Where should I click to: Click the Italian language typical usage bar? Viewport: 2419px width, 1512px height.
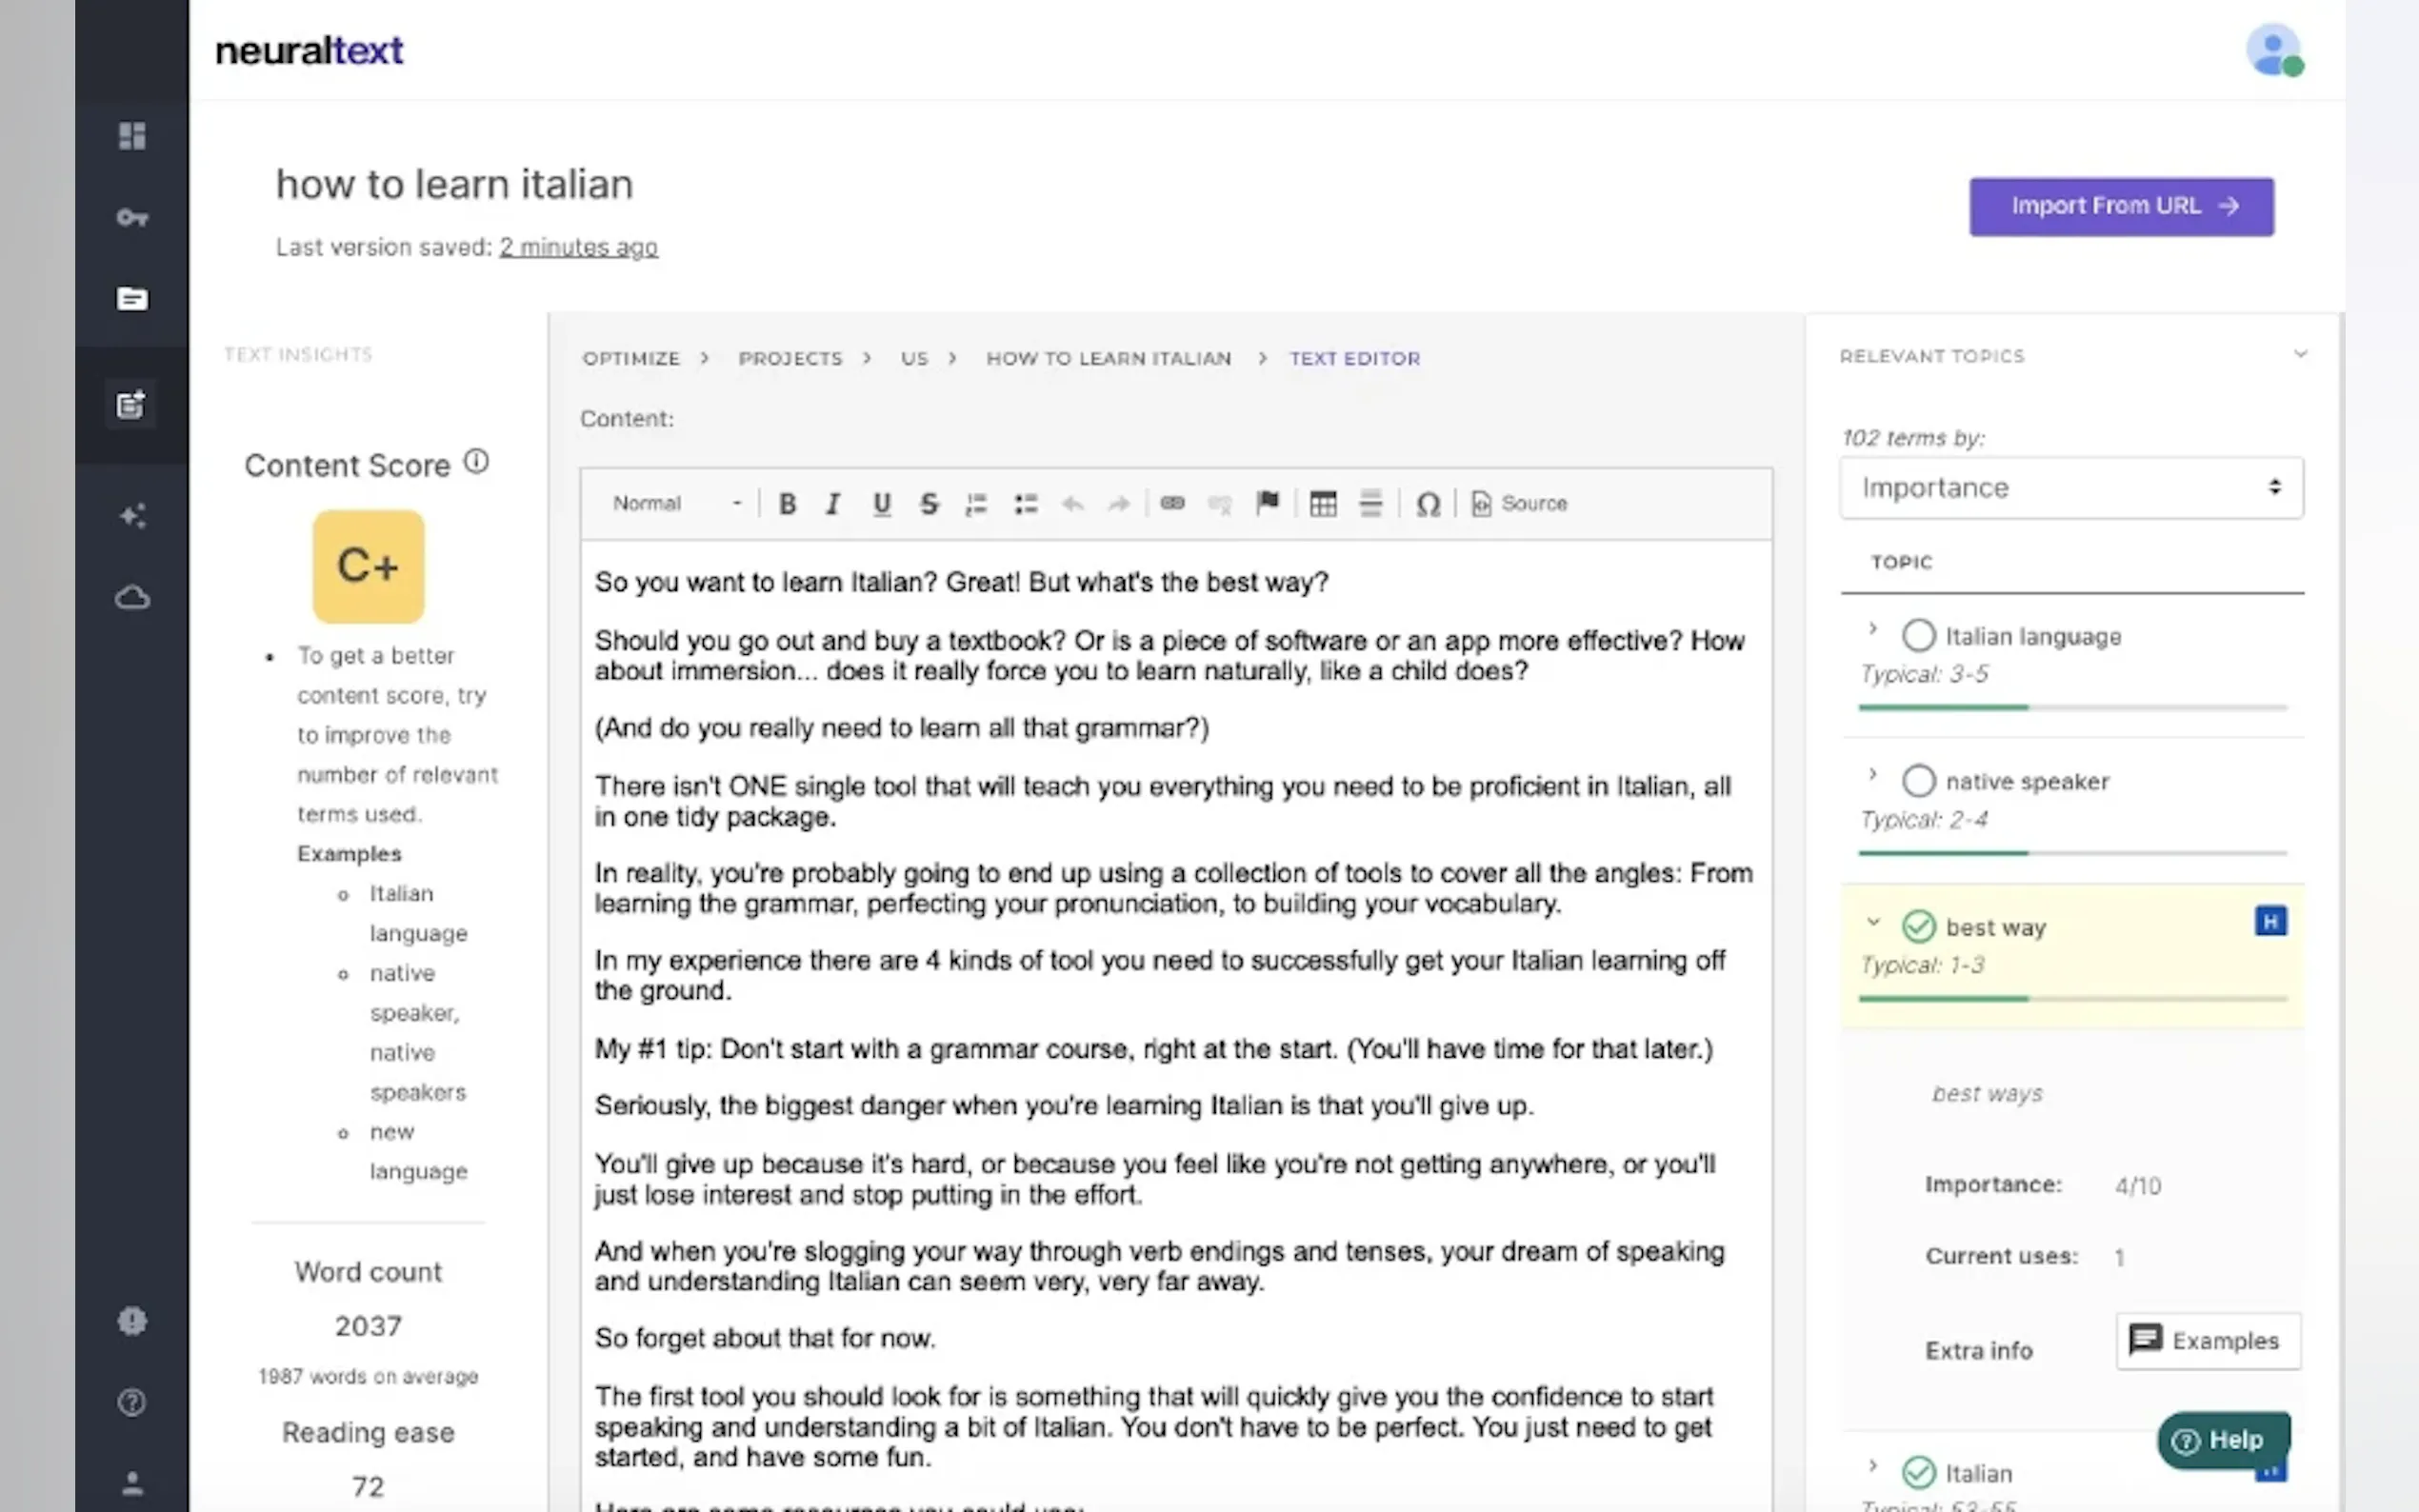[x=2070, y=707]
